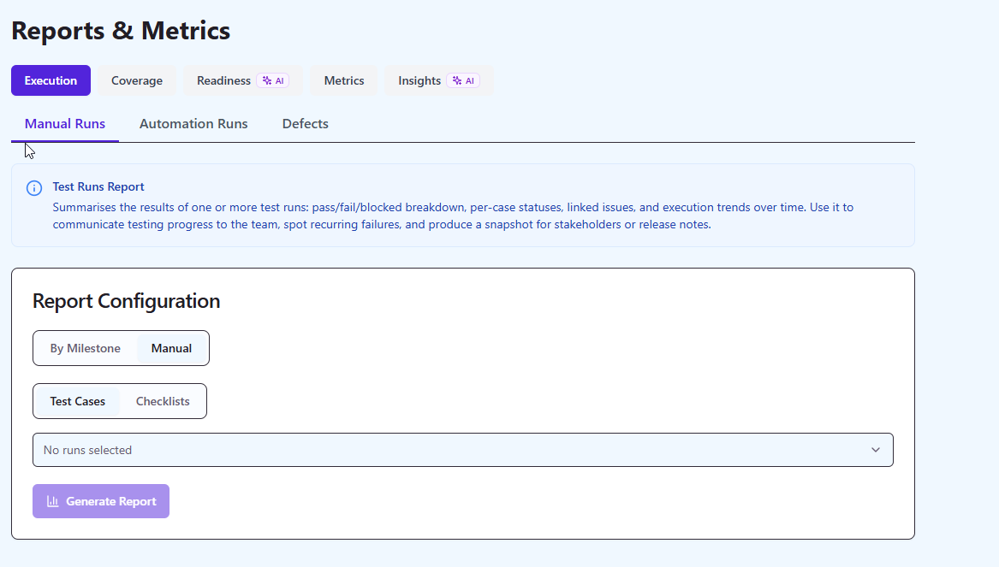Open the Readiness tab

(243, 81)
